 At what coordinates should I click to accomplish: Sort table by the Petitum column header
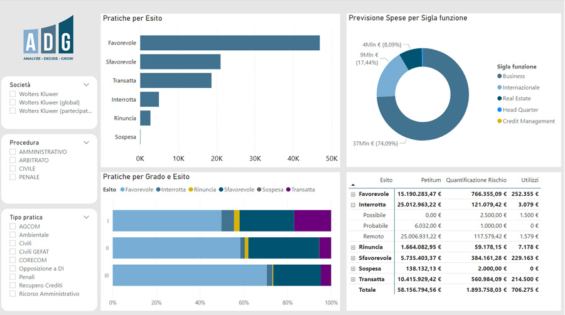[431, 179]
